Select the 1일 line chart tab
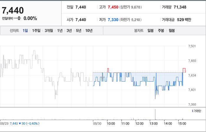This screenshot has width=206, height=132. (25, 31)
